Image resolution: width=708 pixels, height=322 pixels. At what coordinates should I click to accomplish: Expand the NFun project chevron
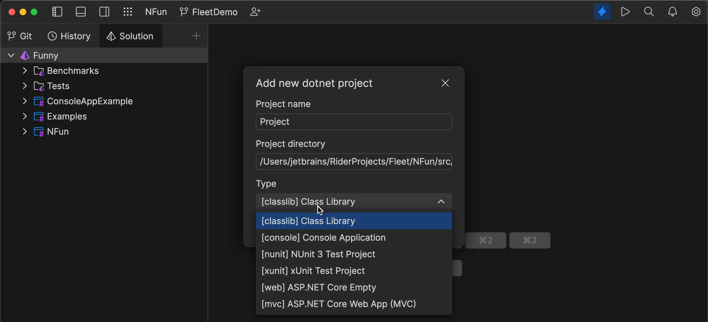tap(25, 131)
